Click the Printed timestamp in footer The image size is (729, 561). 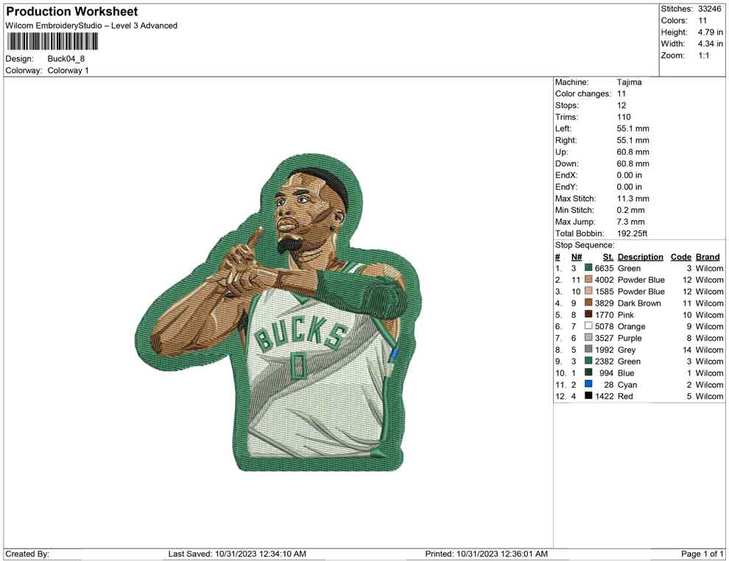tap(486, 554)
